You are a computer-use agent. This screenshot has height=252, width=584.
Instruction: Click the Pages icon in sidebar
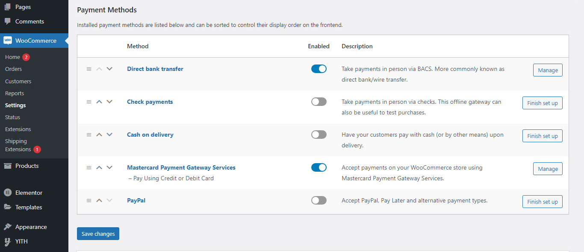tap(8, 7)
